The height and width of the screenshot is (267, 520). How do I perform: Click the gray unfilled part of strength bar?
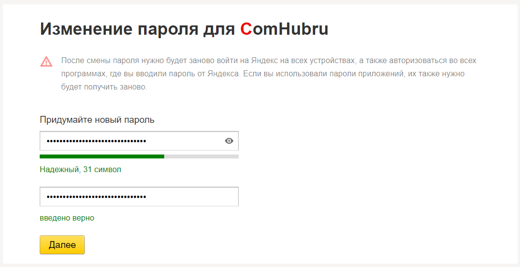201,156
